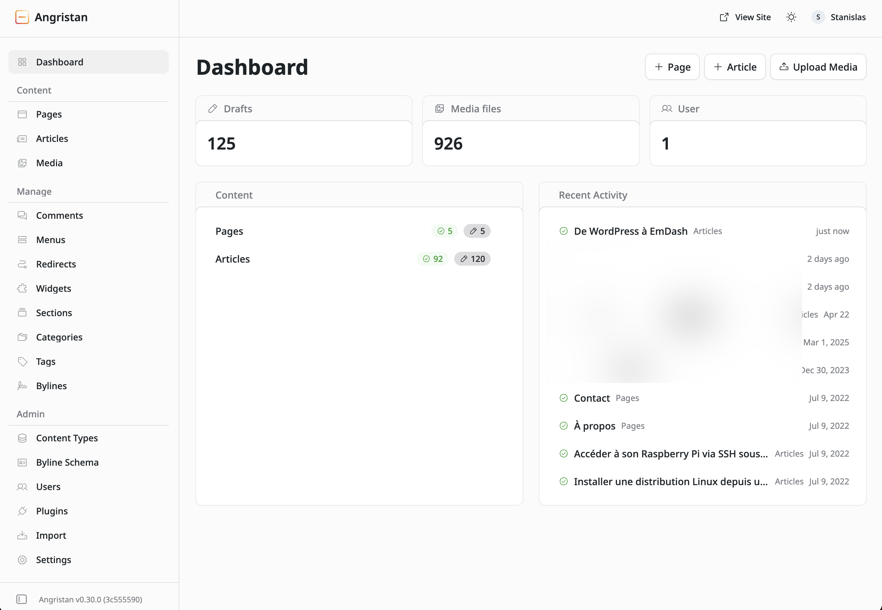Click the draft Articles badge 120

pos(472,259)
